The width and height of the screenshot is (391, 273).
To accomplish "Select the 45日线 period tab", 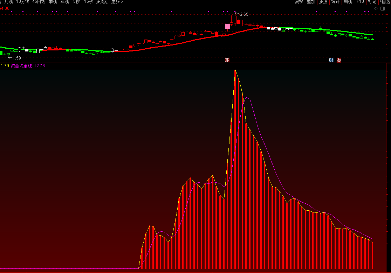I will (x=39, y=2).
